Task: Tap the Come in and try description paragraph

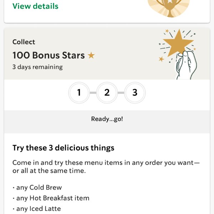Action: coord(106,167)
